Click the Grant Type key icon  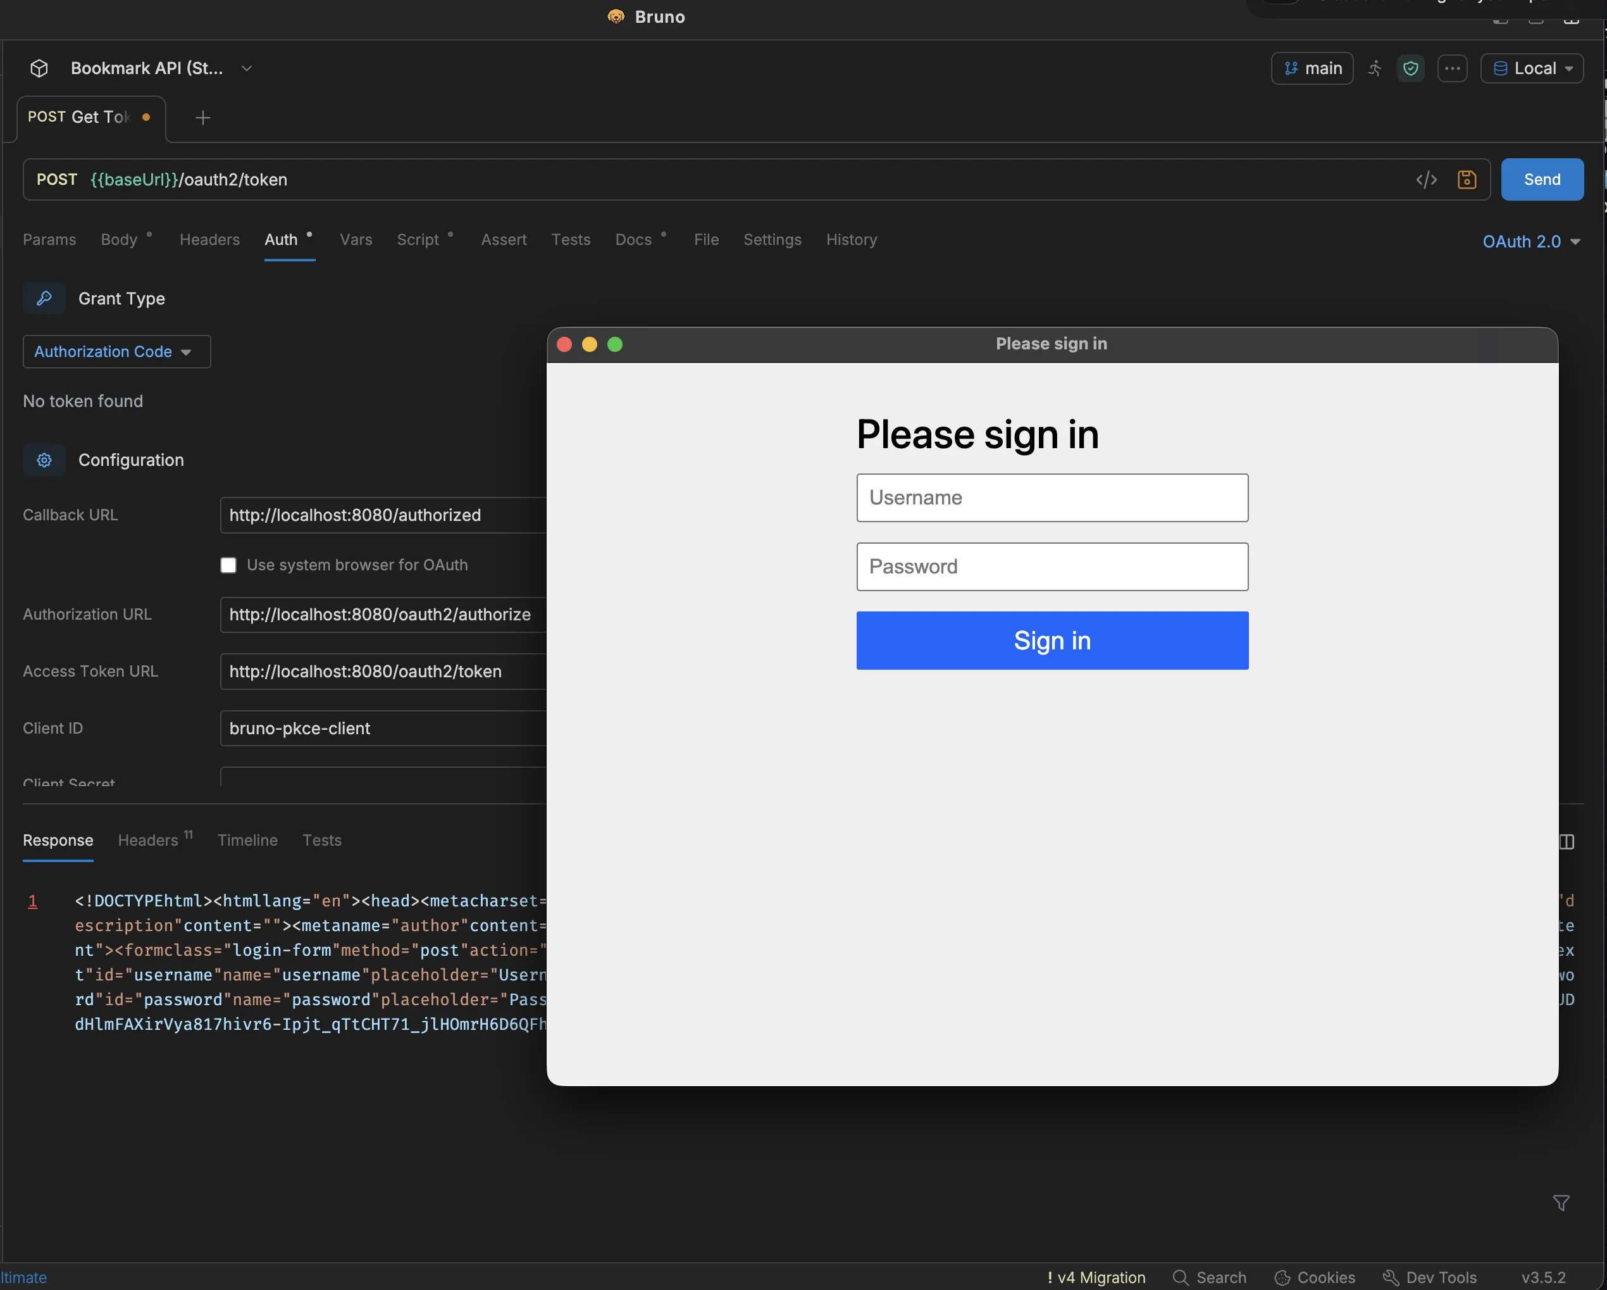[44, 298]
